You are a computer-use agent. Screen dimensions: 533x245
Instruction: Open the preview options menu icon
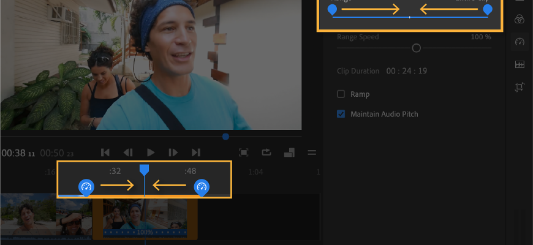[312, 153]
